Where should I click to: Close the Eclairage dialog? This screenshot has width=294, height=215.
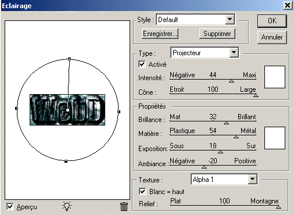pos(288,5)
